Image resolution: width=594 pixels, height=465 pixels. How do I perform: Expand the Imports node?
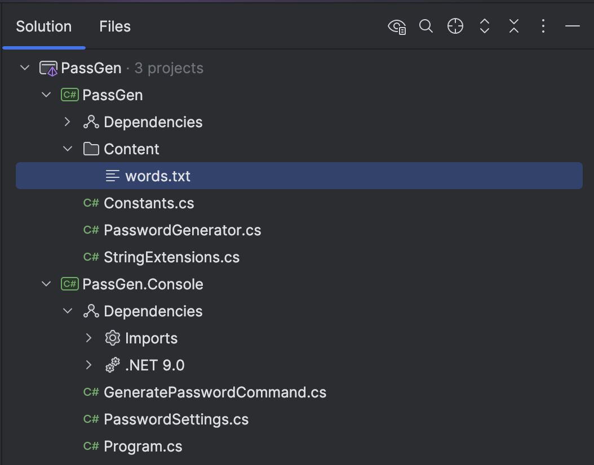point(88,338)
